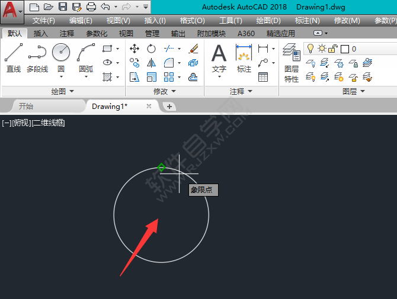Image resolution: width=397 pixels, height=299 pixels.
Task: Expand the Text (文字) tool dropdown
Action: [219, 76]
